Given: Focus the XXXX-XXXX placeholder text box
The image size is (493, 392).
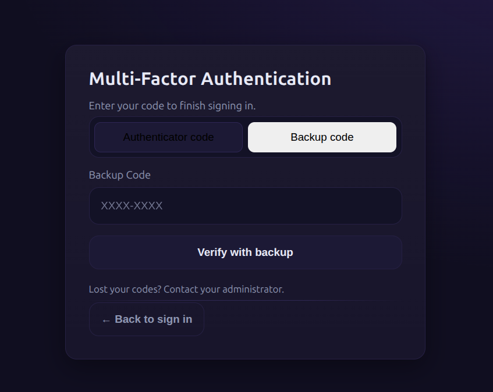Looking at the screenshot, I should point(245,206).
